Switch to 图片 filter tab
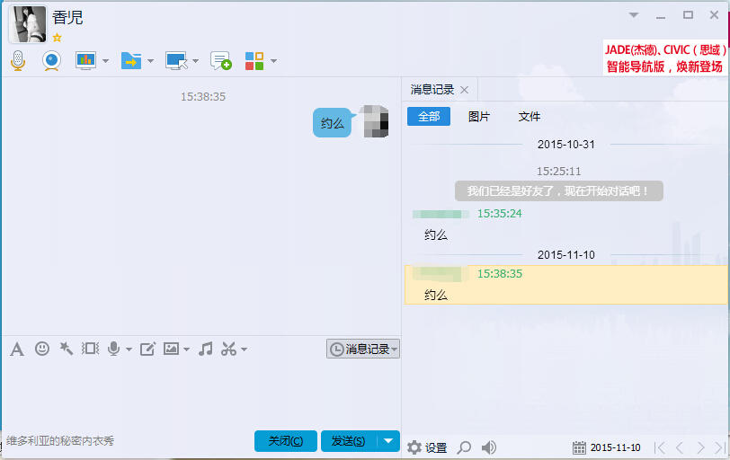Screen dimensions: 730x460 click(479, 116)
